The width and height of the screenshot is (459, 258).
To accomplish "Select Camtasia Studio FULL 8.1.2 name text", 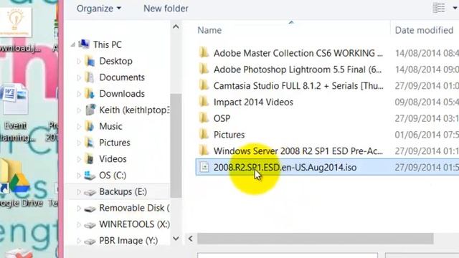I will [x=298, y=86].
